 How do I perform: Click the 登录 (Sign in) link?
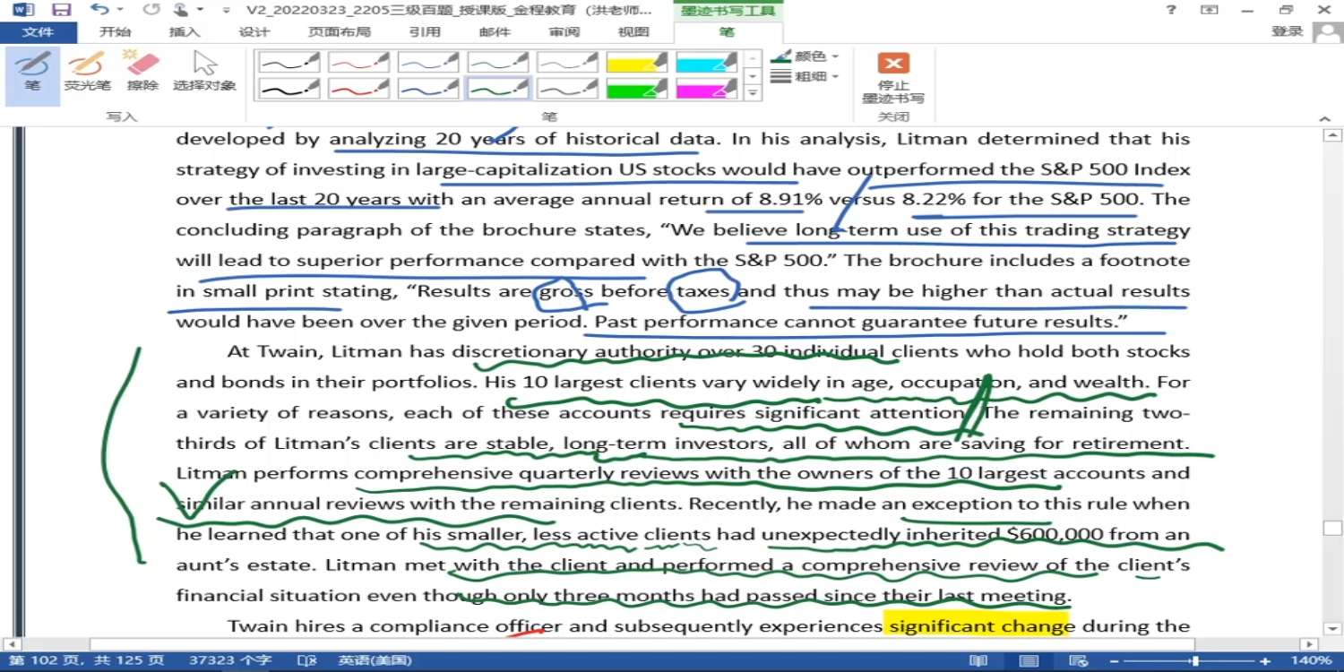(x=1287, y=31)
